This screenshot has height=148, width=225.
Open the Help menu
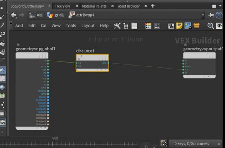[104, 26]
